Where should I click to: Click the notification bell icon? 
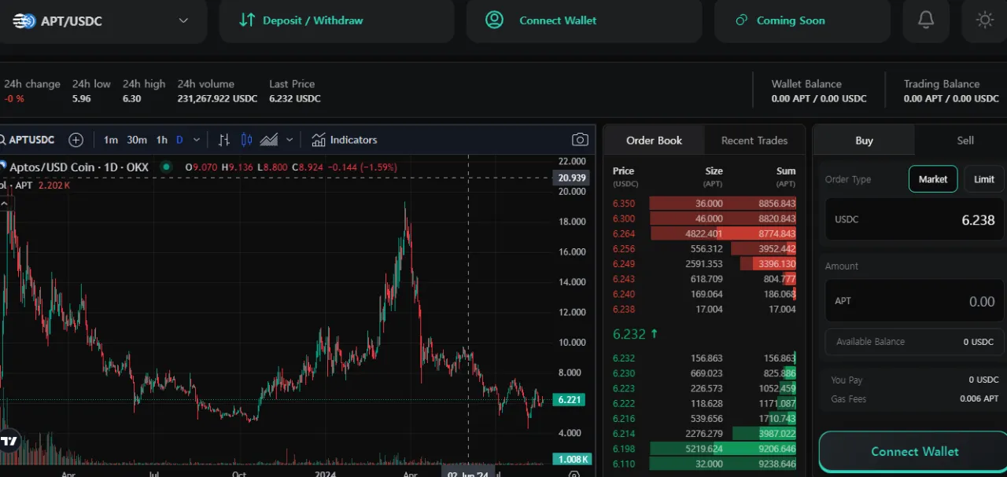click(x=926, y=20)
